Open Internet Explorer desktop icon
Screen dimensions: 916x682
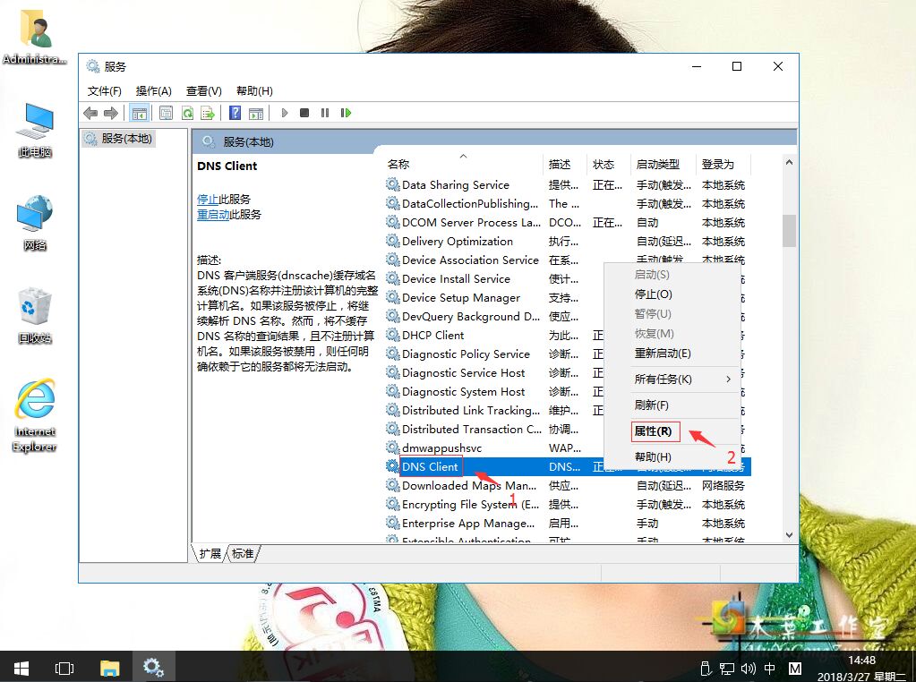tap(35, 416)
